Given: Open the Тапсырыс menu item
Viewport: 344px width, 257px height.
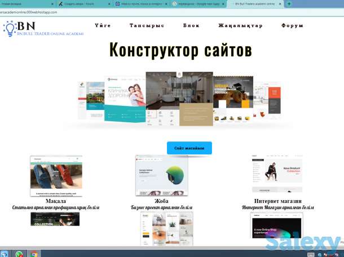Looking at the screenshot, I should click(147, 25).
